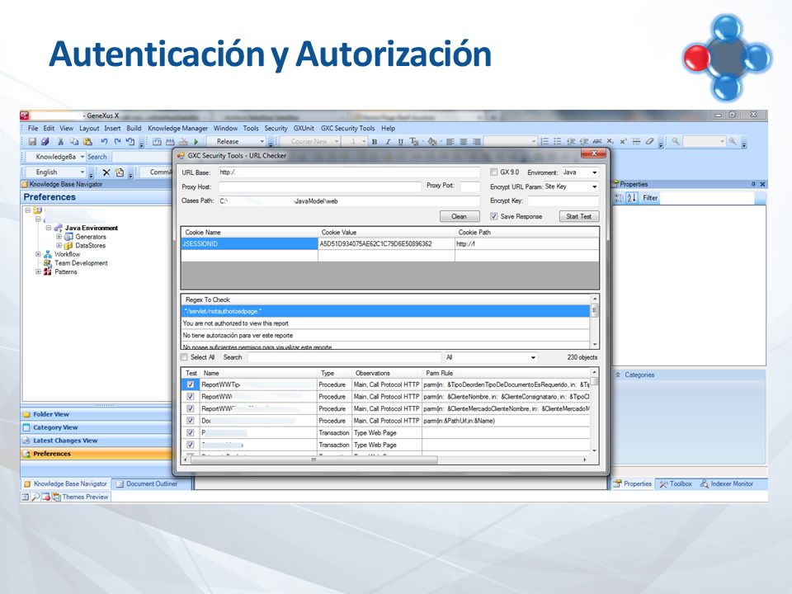
Task: Click the object list vertical scrollbar
Action: 595,411
